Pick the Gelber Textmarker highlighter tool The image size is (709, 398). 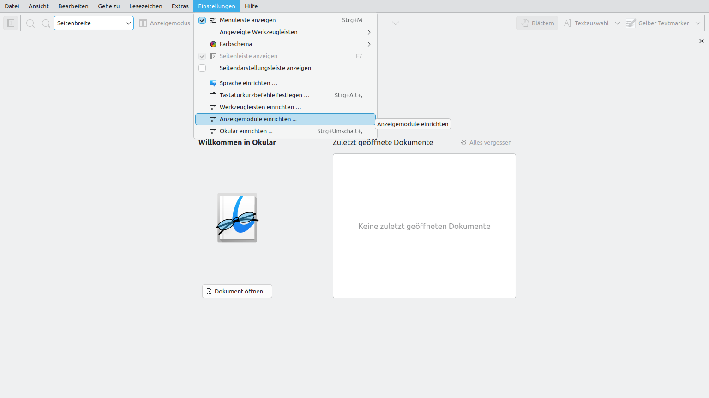(x=658, y=23)
